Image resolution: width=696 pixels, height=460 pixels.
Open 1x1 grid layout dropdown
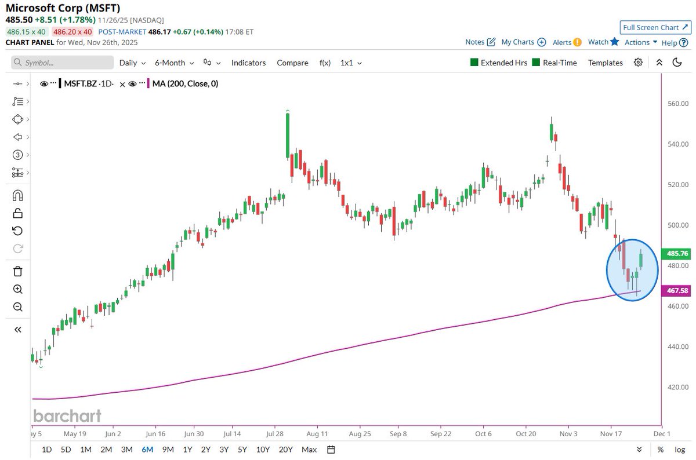pyautogui.click(x=351, y=63)
